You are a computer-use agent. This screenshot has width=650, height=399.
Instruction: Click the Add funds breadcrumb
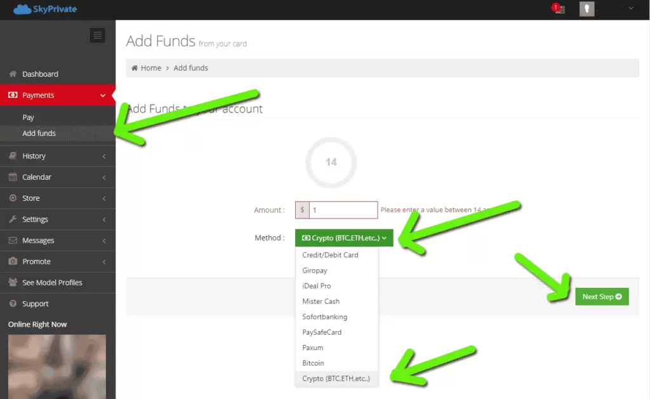pyautogui.click(x=190, y=68)
